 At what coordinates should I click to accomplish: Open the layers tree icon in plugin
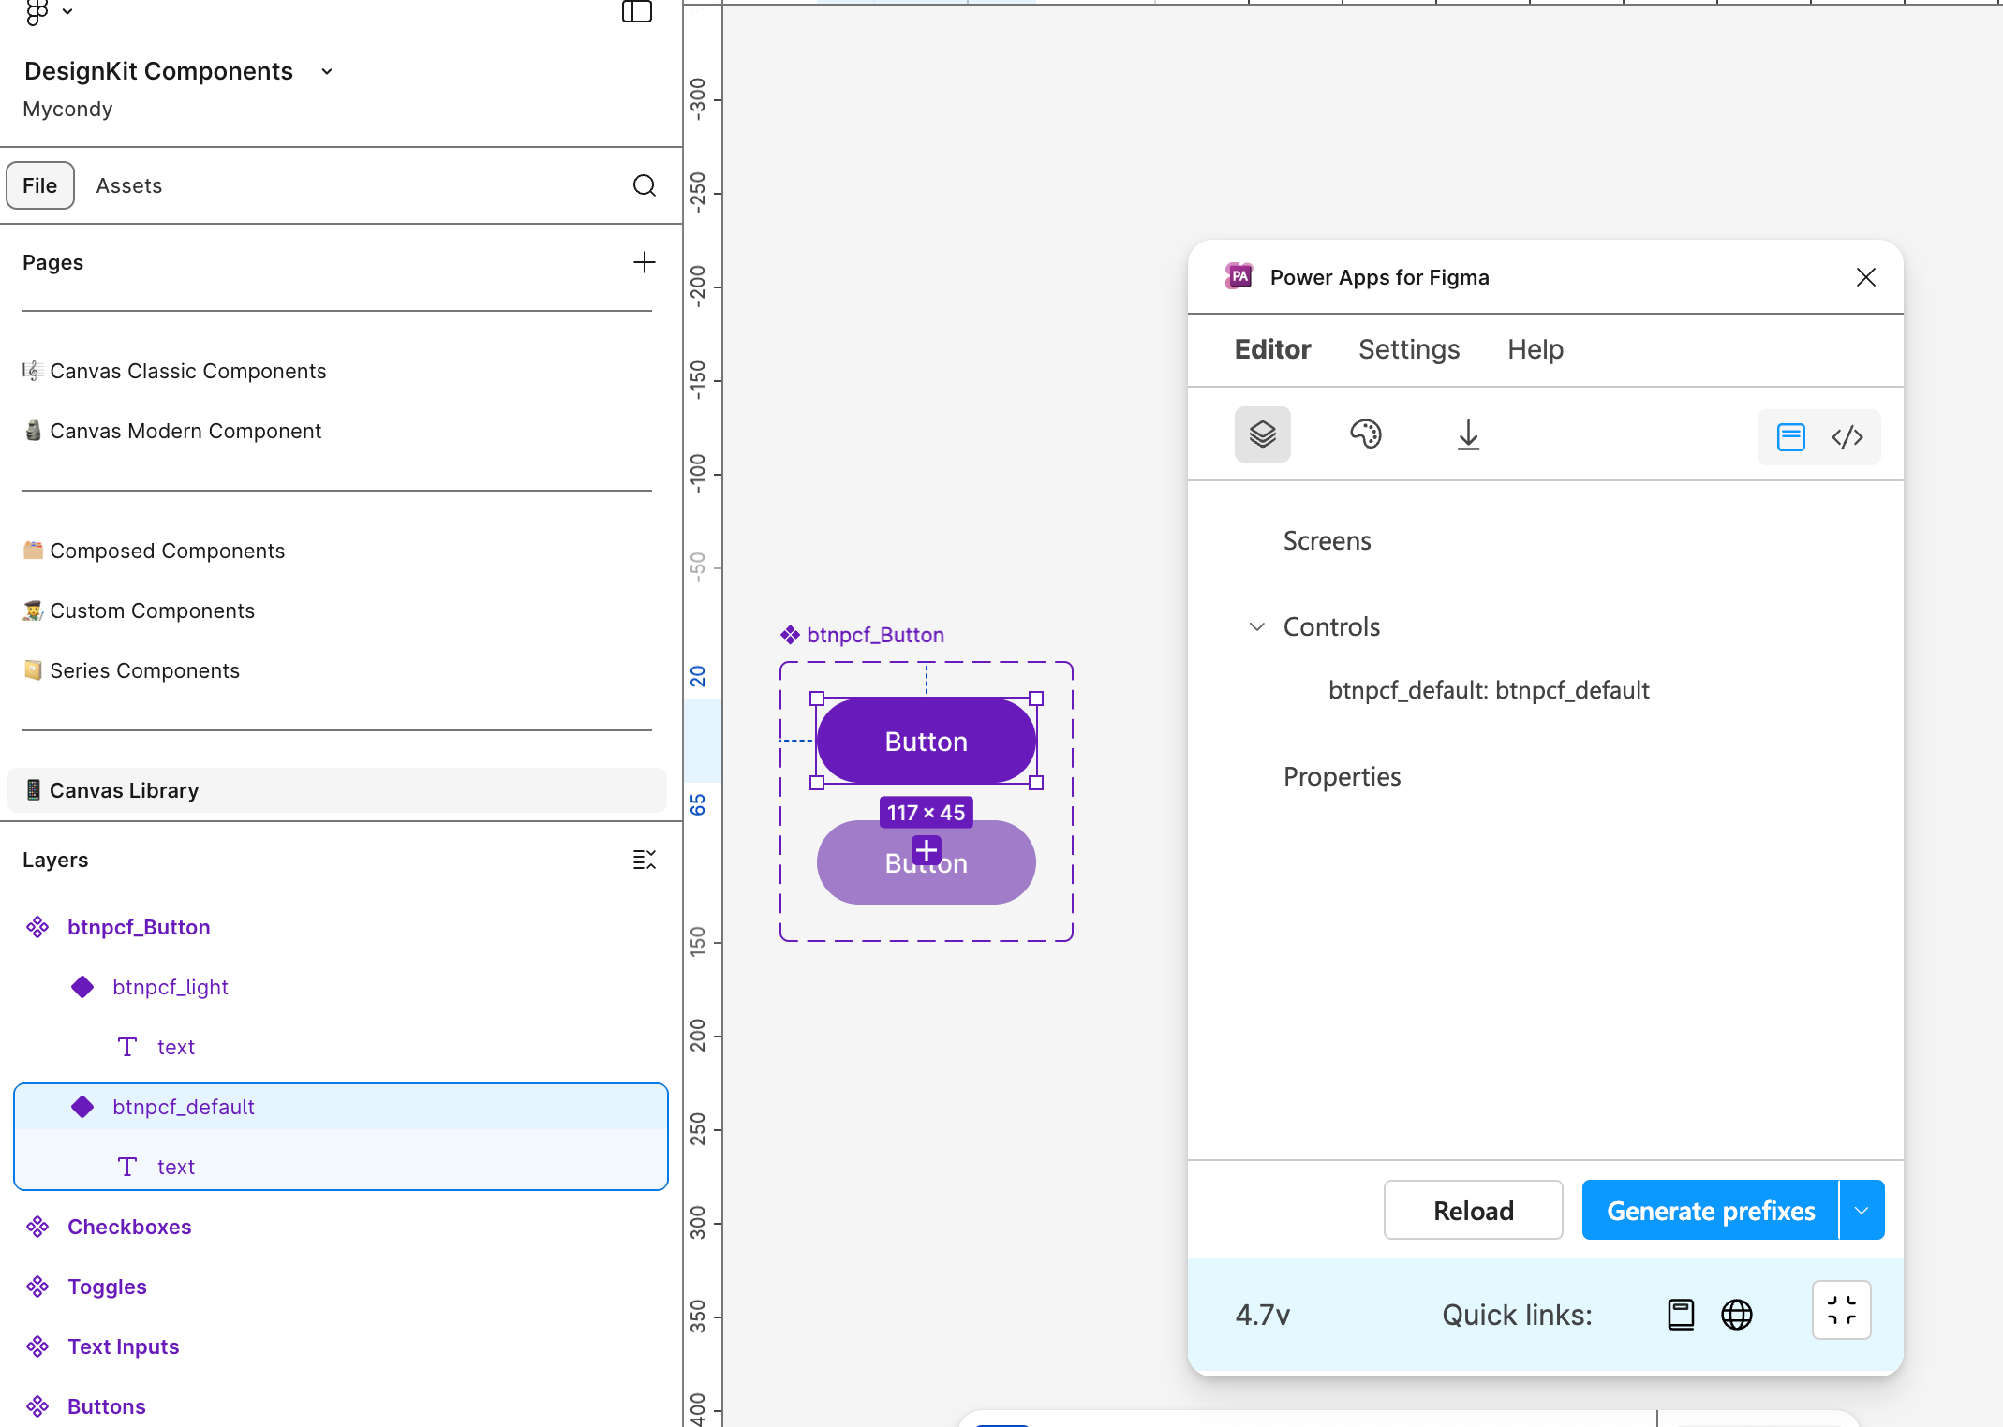[x=1262, y=434]
